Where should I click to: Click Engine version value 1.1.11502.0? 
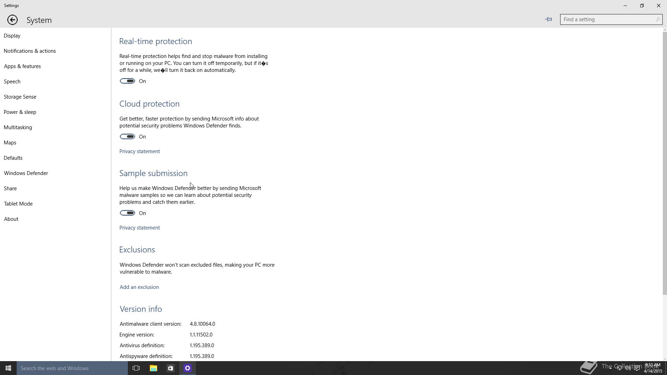[x=201, y=335]
